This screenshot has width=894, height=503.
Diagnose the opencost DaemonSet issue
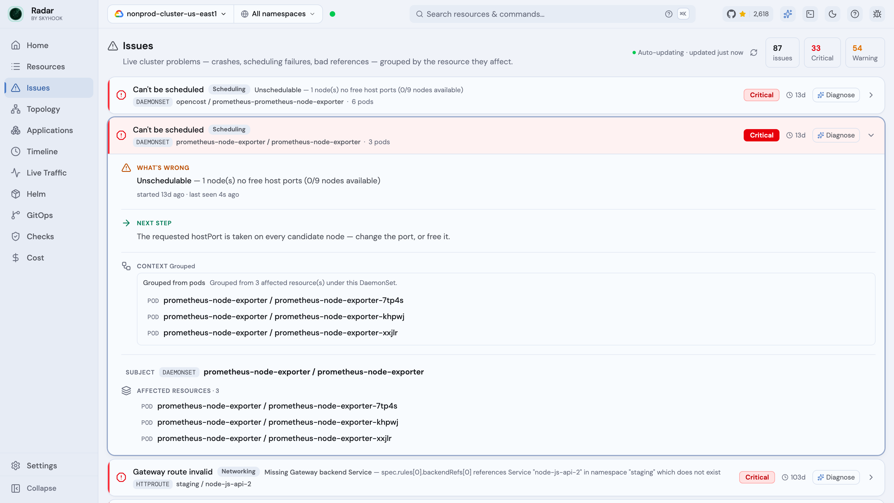click(836, 95)
